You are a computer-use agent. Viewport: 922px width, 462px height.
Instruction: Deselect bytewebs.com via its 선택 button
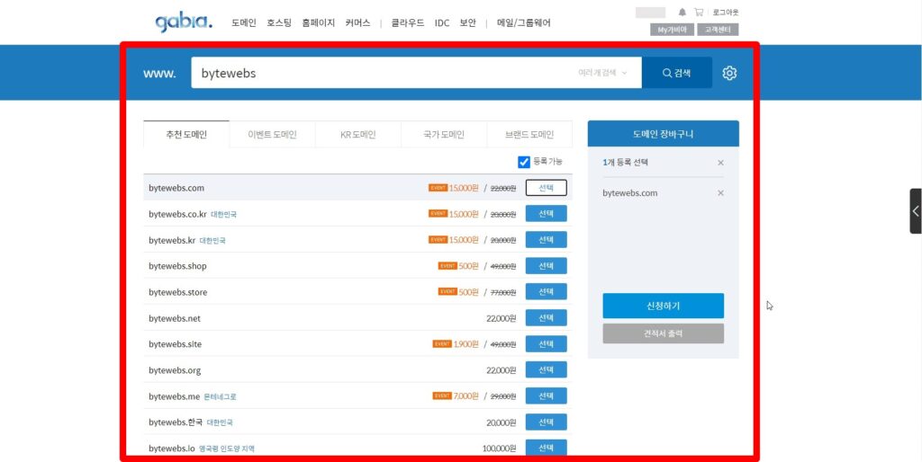tap(547, 188)
